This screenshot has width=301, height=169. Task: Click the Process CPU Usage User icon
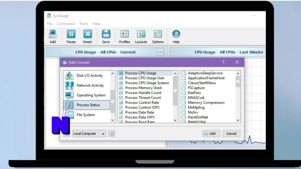point(121,78)
